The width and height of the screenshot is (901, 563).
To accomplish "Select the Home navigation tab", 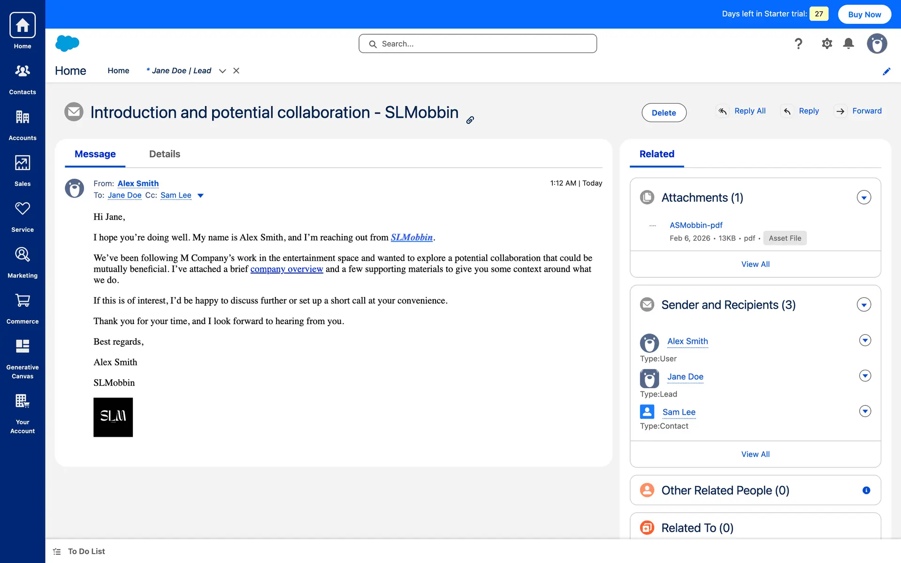I will click(x=118, y=71).
